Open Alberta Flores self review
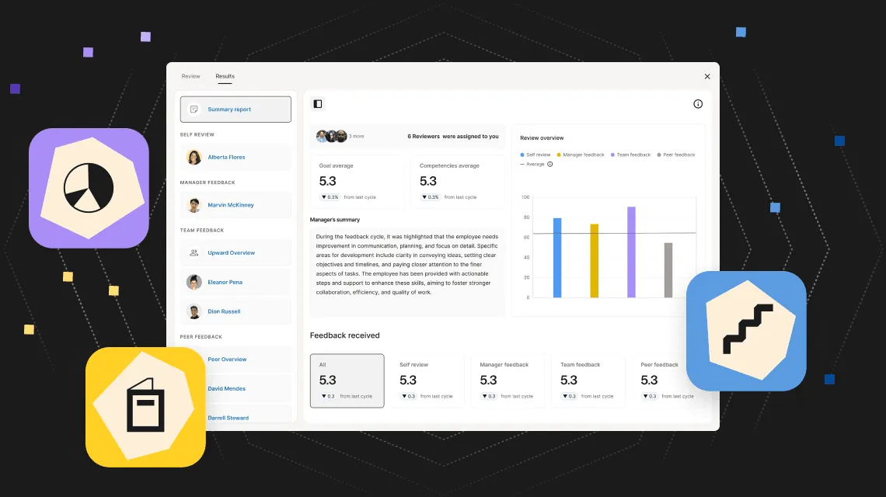 [235, 157]
